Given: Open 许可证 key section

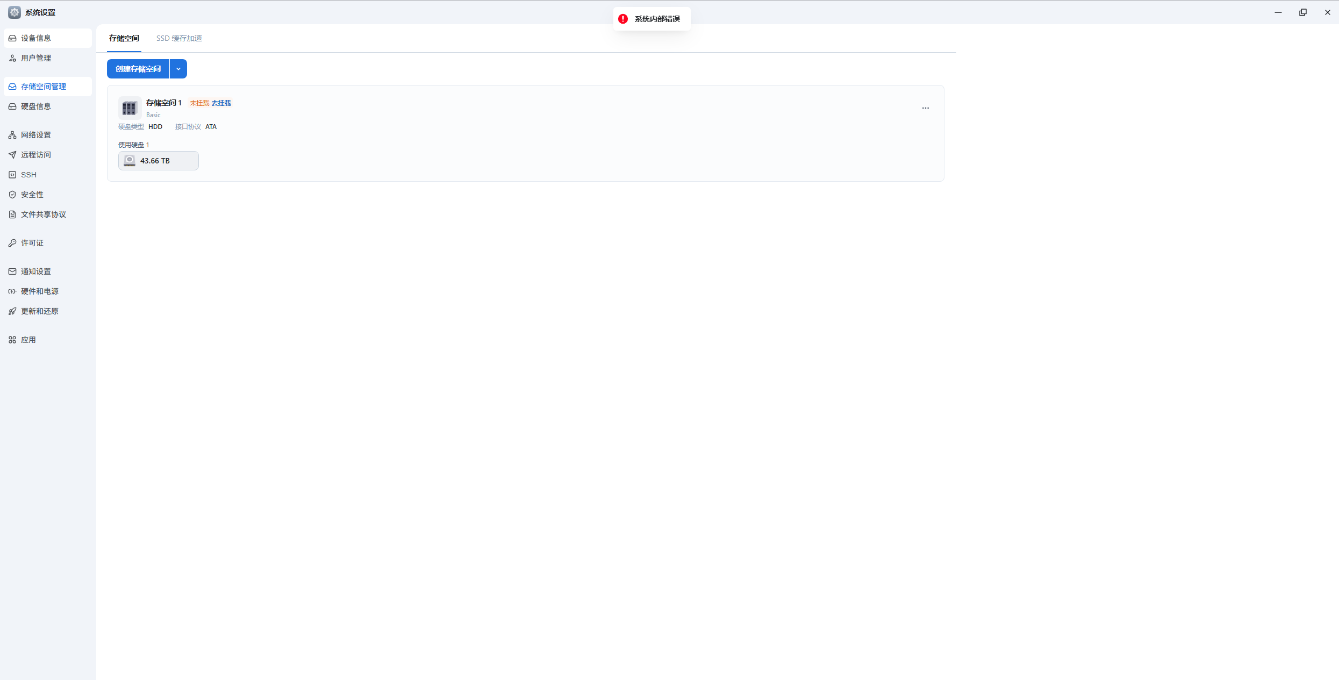Looking at the screenshot, I should (x=32, y=243).
